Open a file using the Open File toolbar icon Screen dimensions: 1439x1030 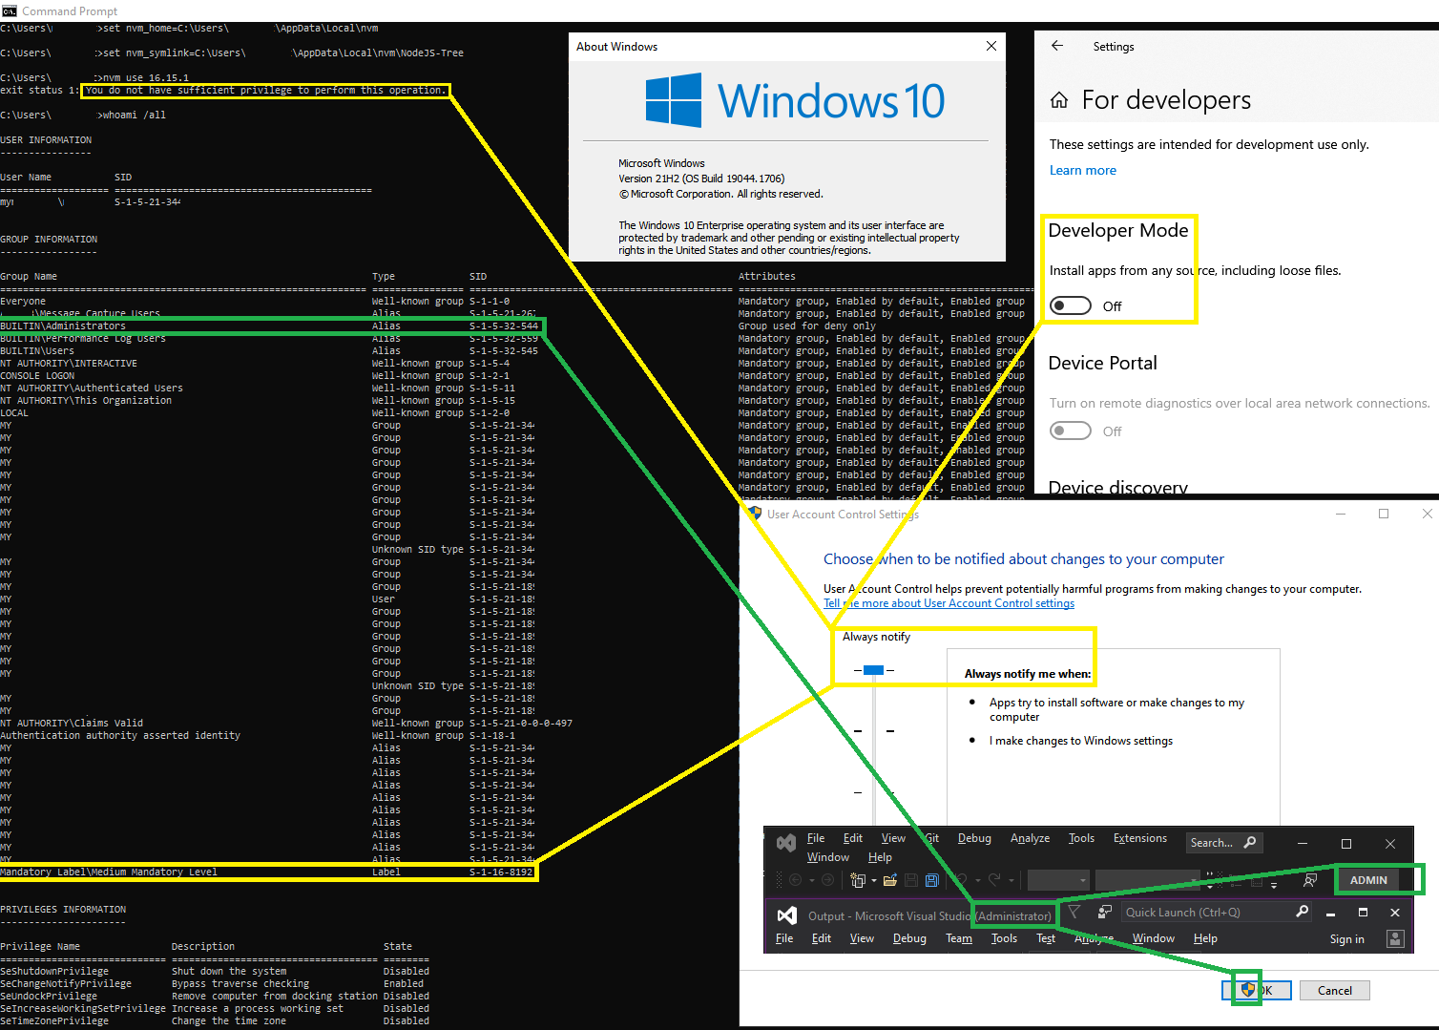[890, 880]
